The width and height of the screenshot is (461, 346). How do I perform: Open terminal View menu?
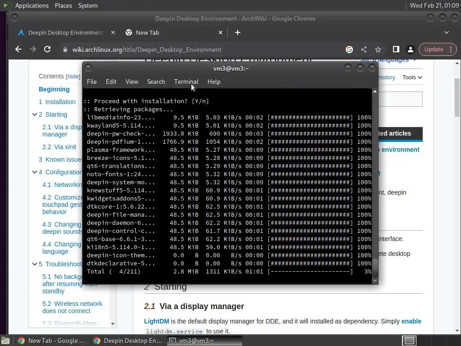132,82
